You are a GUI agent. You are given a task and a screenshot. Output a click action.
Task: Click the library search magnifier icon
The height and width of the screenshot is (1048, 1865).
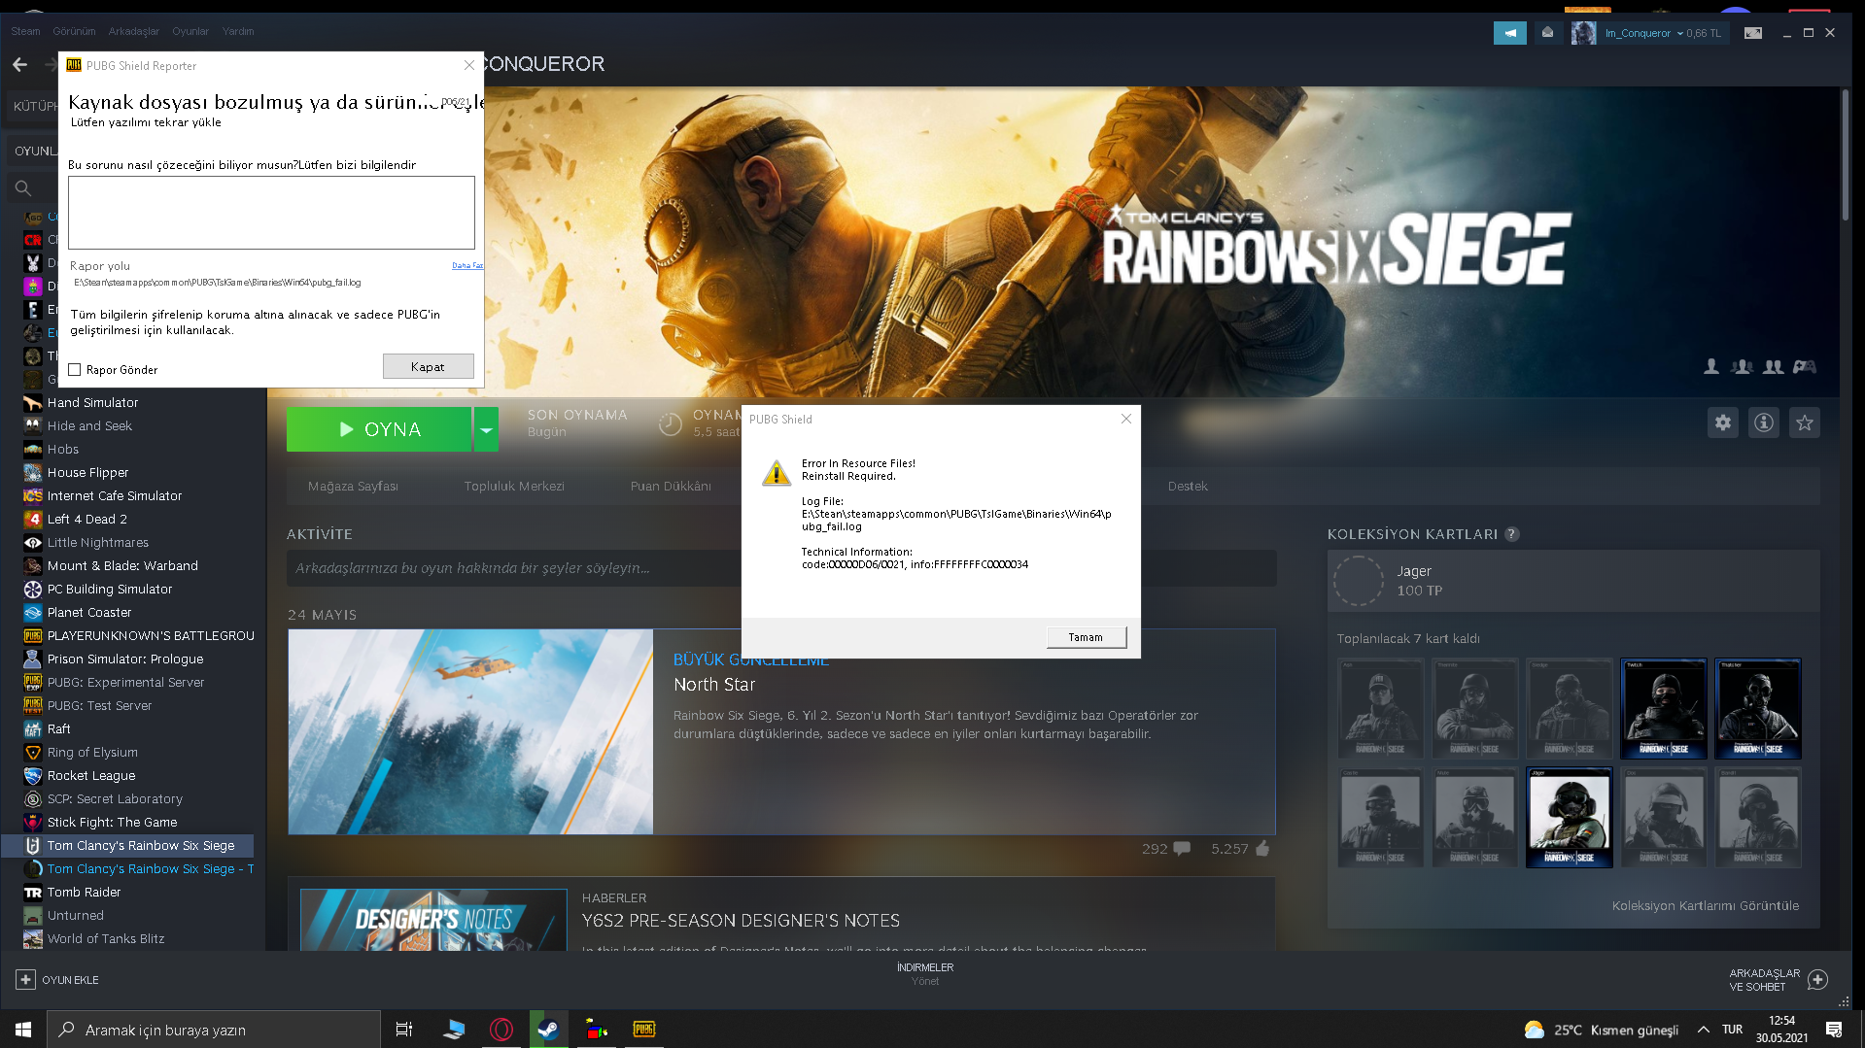point(23,188)
